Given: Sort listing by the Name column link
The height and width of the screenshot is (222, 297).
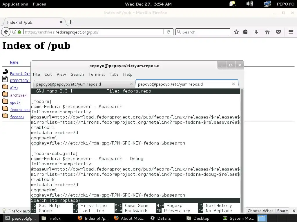Looking at the screenshot, I should tap(14, 62).
